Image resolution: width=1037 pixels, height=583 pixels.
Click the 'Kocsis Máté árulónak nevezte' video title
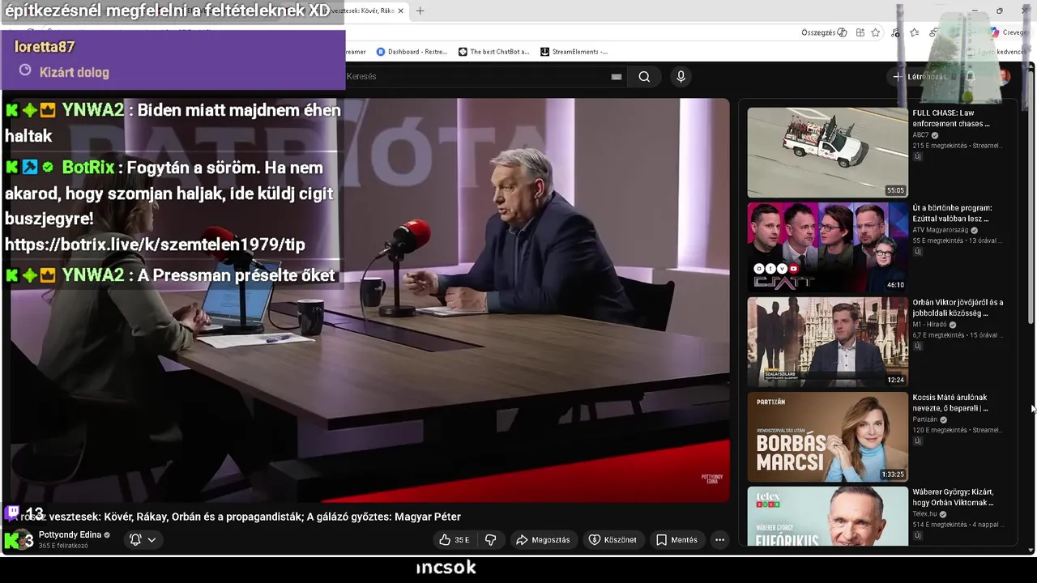click(951, 403)
